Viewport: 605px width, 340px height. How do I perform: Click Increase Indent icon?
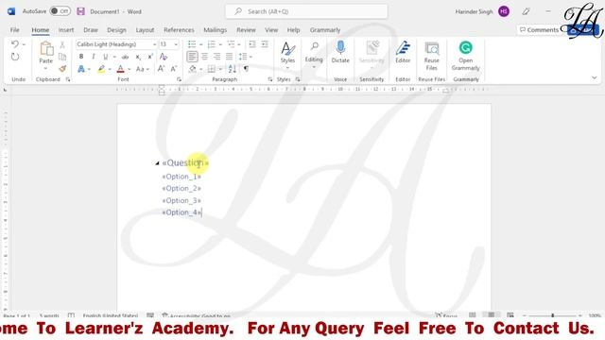265,44
